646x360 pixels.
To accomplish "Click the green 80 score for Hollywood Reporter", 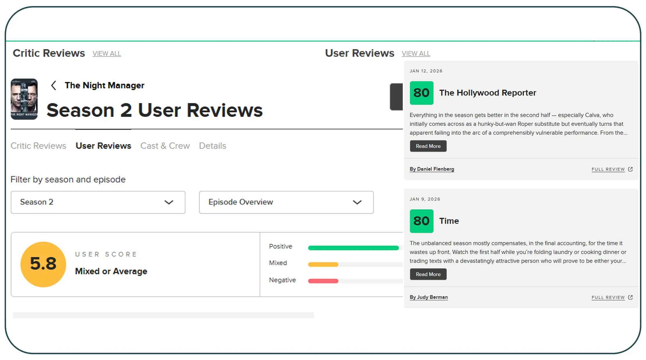I will pyautogui.click(x=421, y=93).
